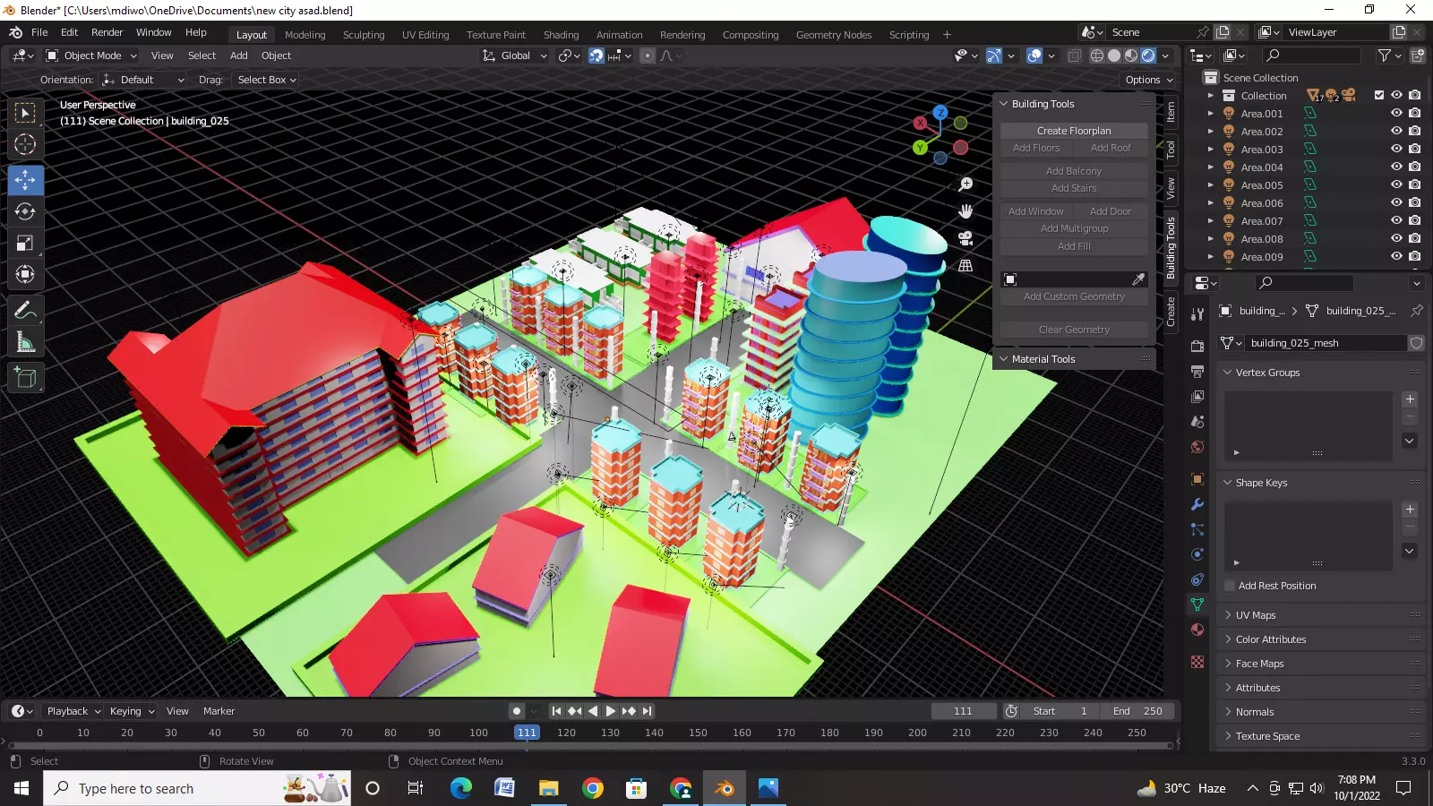
Task: Toggle X-ray mode in viewport header
Action: tap(1075, 56)
